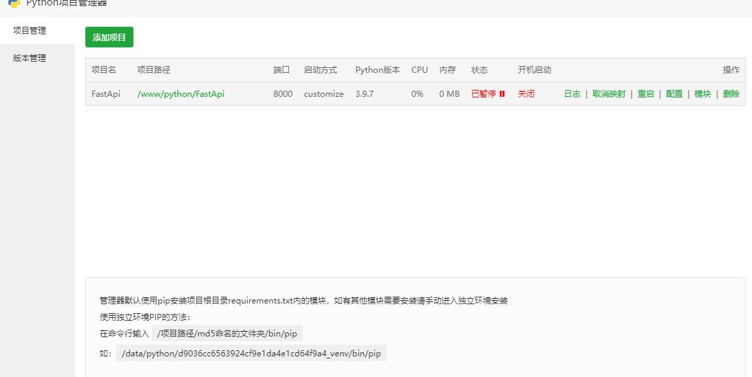The image size is (752, 377).
Task: Click the red pause icon beside 已暂停
Action: tap(502, 94)
